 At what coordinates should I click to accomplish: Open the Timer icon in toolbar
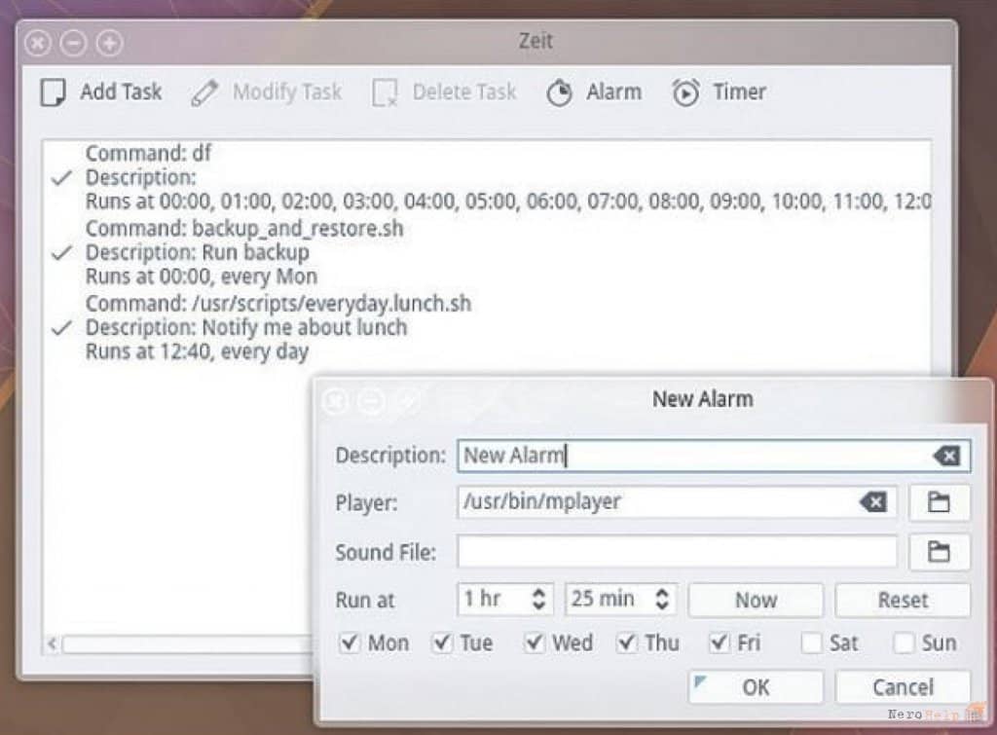coord(686,92)
